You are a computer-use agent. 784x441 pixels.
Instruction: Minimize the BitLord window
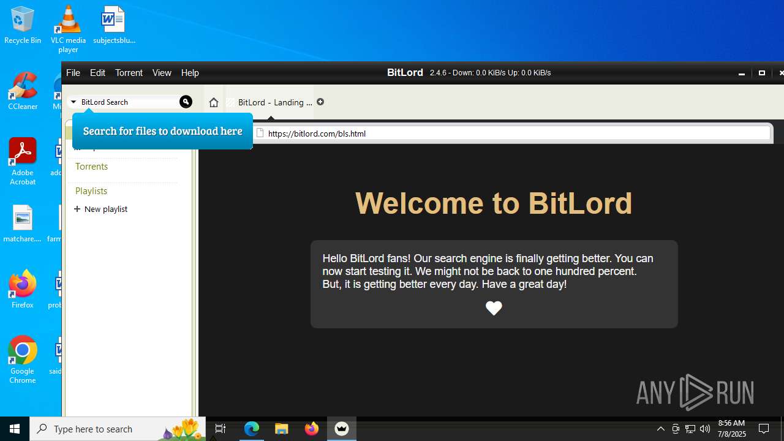pyautogui.click(x=742, y=73)
